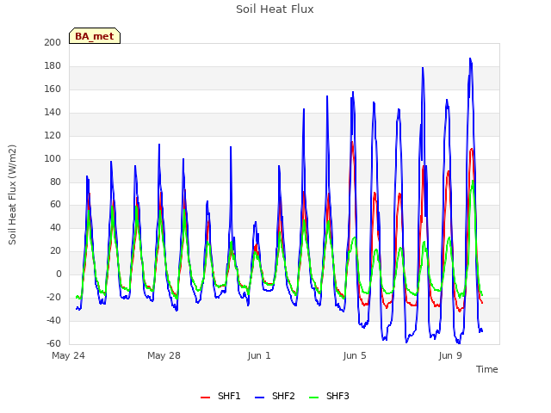Click the y-axis title Soil Heat Flux (W/m2)
Screen dimensions: 551x413
pos(12,194)
